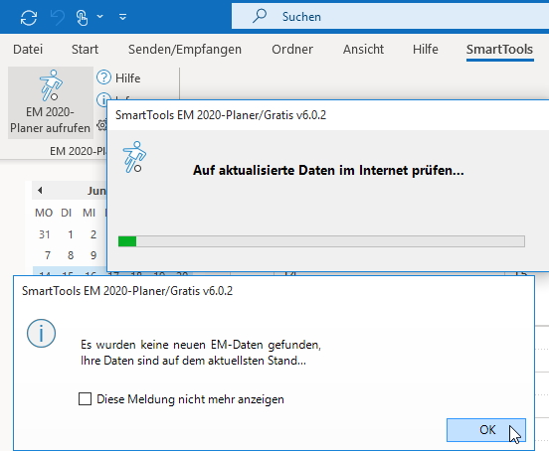Select day 7 in mini calendar

(x=48, y=255)
